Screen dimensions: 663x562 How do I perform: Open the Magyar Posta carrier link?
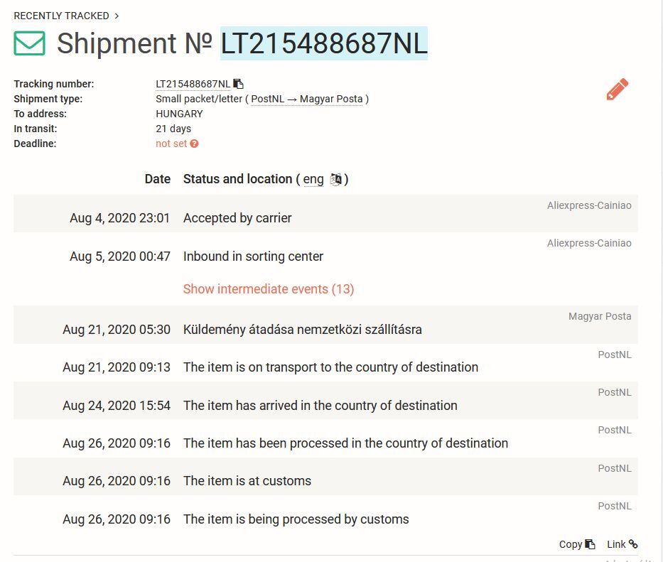pyautogui.click(x=331, y=99)
